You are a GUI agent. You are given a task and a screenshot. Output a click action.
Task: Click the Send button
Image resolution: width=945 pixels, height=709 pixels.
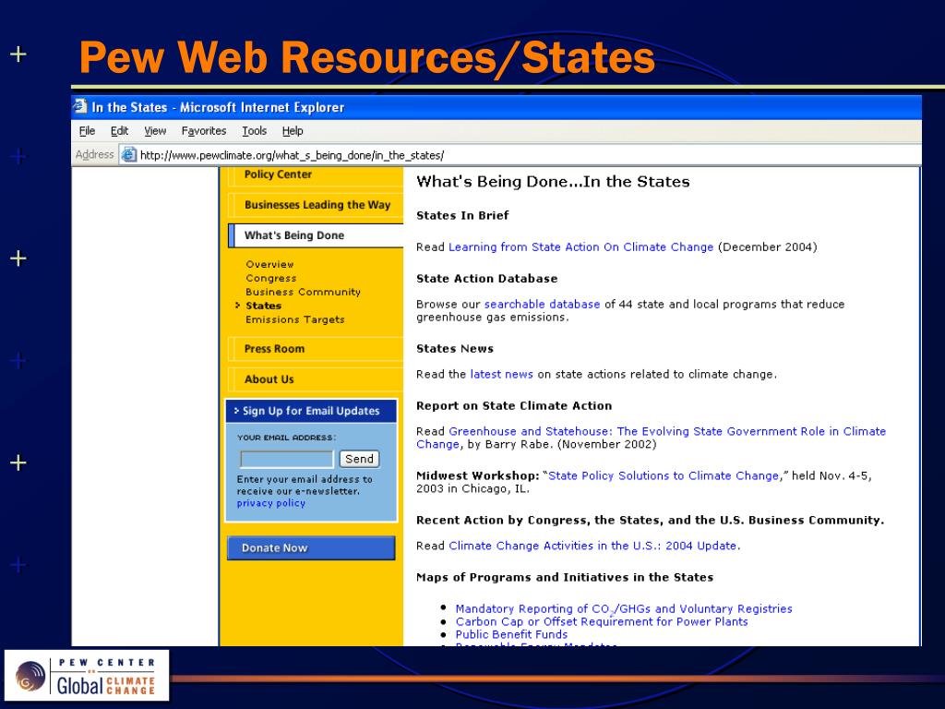point(359,459)
